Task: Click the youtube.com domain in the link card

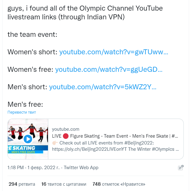Action: point(65,129)
